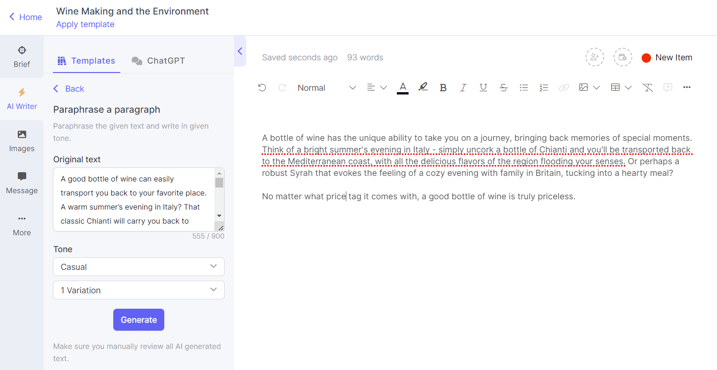Expand the 1 Variation dropdown
Viewport: 717px width, 370px height.
point(139,290)
